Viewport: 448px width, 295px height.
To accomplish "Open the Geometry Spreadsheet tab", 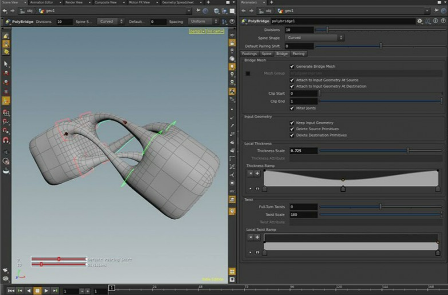I will [x=178, y=2].
